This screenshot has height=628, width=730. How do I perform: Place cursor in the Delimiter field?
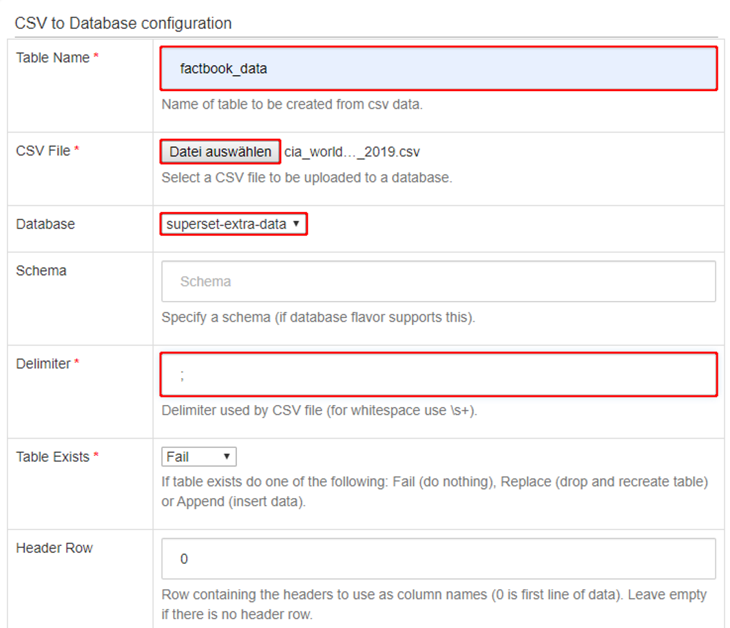coord(438,374)
